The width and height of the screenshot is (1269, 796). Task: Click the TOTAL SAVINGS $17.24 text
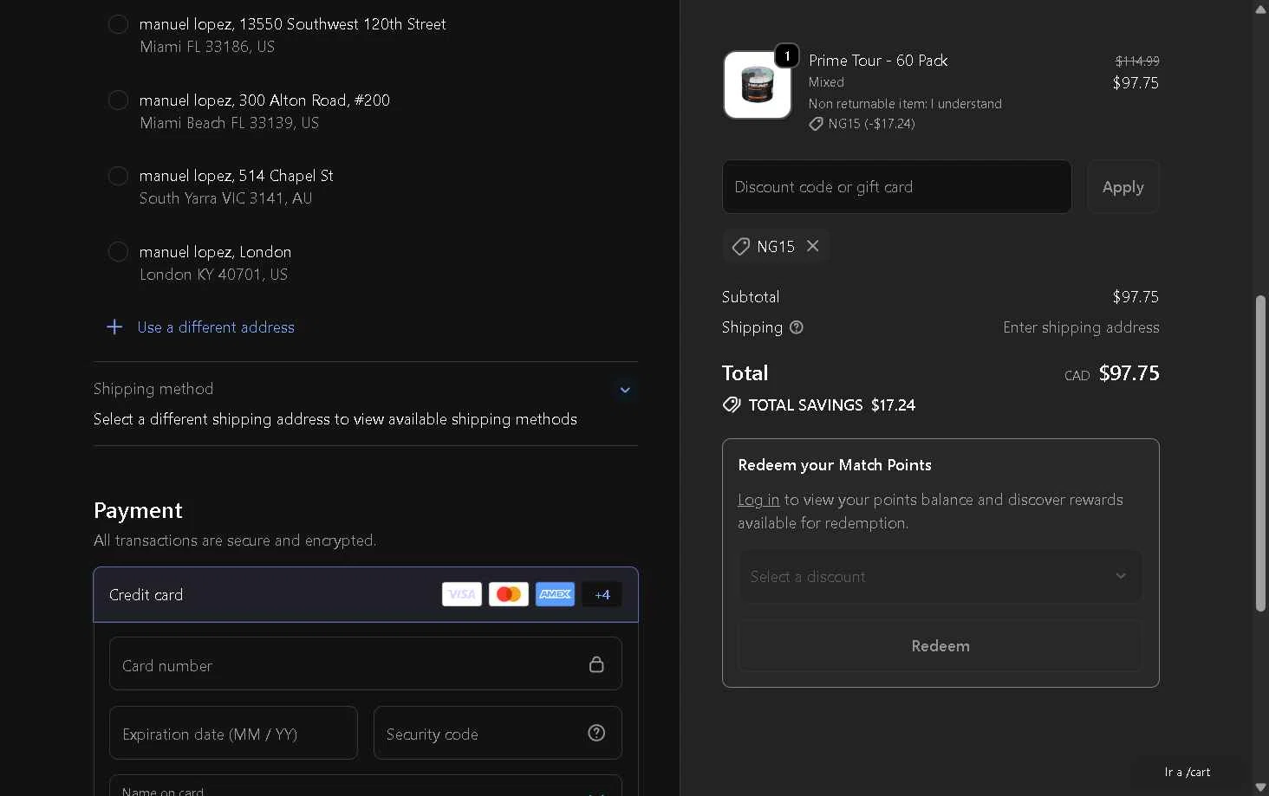point(831,405)
